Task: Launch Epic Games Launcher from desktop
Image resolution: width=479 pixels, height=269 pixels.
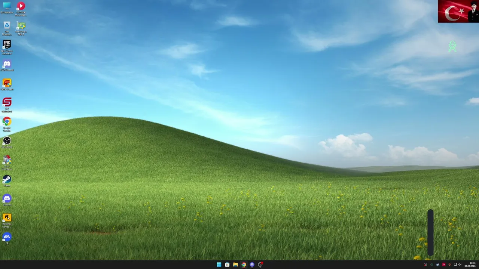Action: coord(7,47)
